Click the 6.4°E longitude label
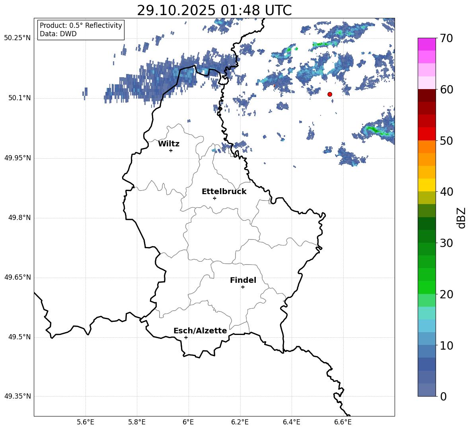Image resolution: width=471 pixels, height=430 pixels. [x=291, y=422]
